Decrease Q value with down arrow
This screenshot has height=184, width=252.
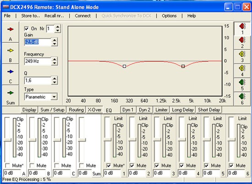pos(55,82)
